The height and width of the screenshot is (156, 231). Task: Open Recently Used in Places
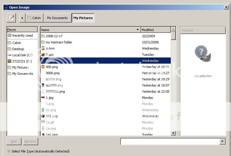coord(22,35)
